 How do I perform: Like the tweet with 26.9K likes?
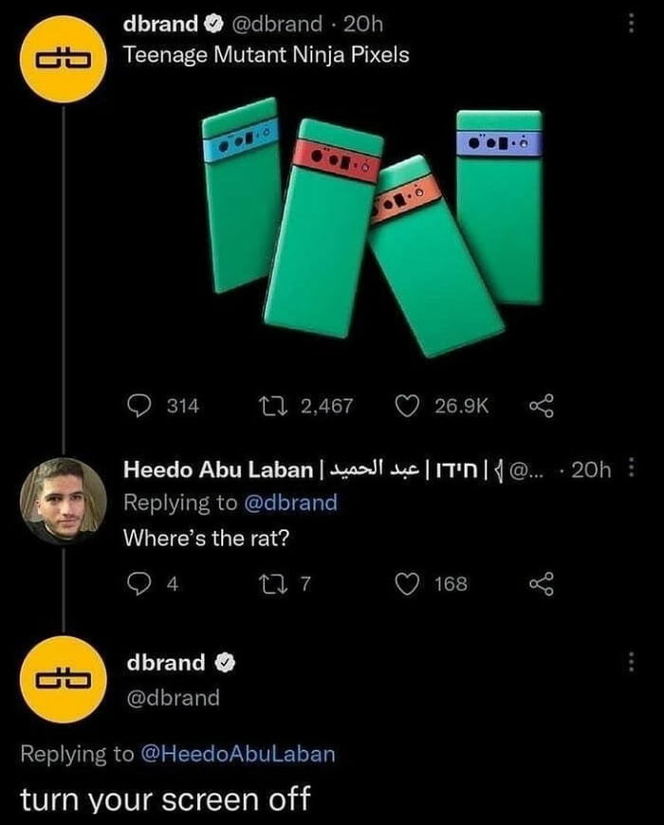[407, 406]
